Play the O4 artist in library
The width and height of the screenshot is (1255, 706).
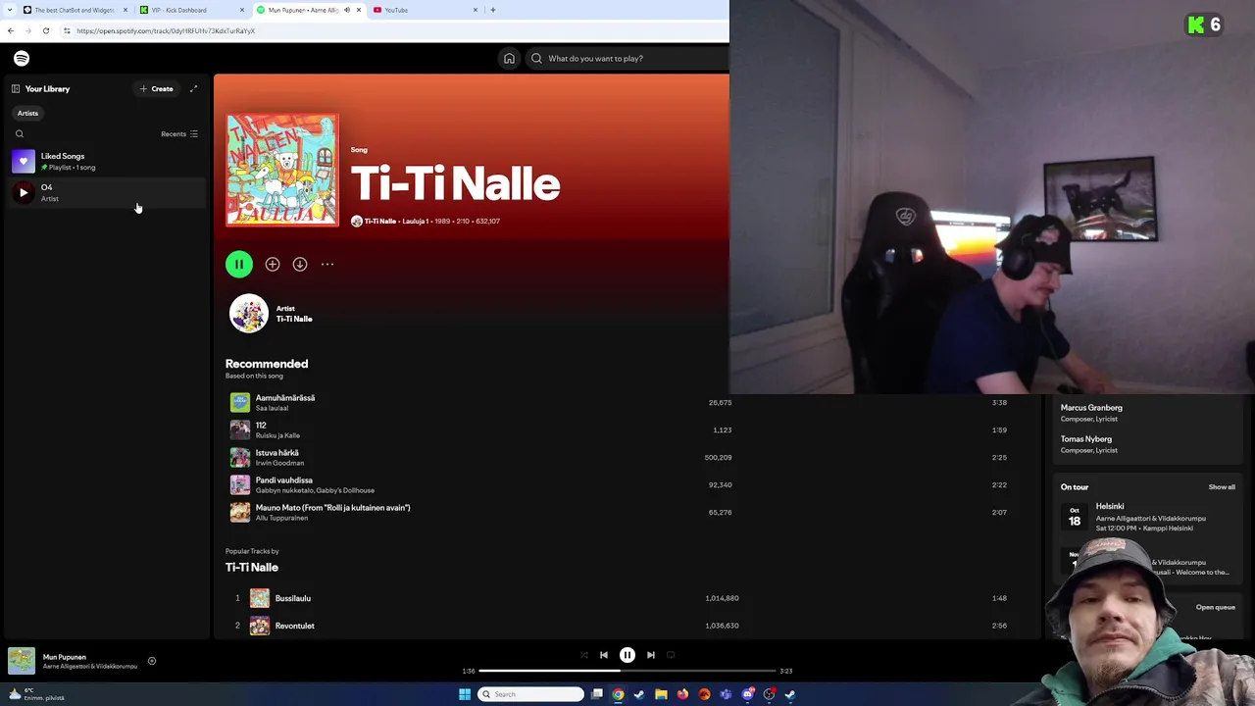(24, 192)
